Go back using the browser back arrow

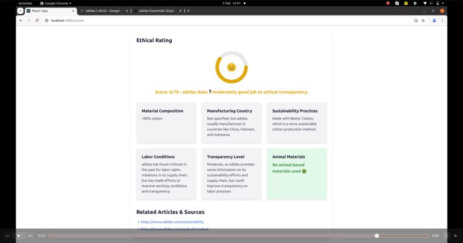tap(21, 20)
